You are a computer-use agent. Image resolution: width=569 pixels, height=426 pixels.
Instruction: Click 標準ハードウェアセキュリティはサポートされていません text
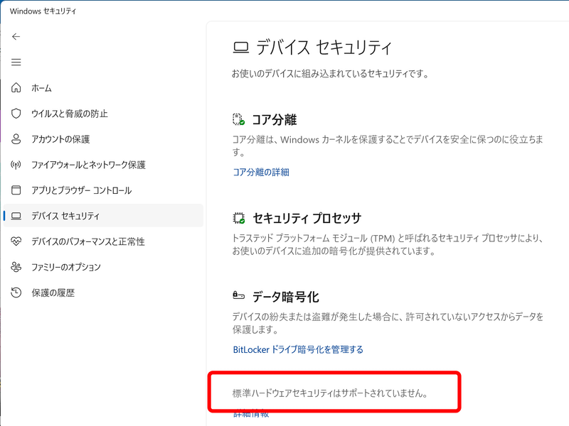click(330, 393)
